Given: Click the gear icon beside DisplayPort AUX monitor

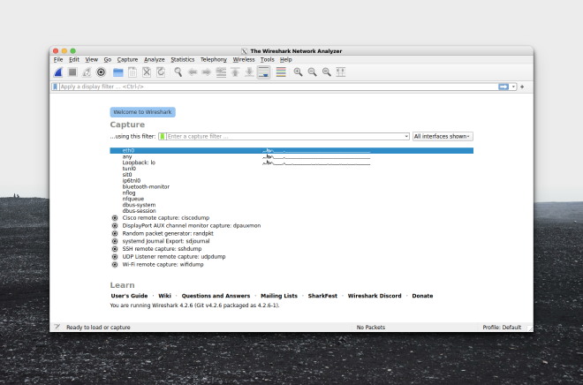Looking at the screenshot, I should (x=115, y=225).
